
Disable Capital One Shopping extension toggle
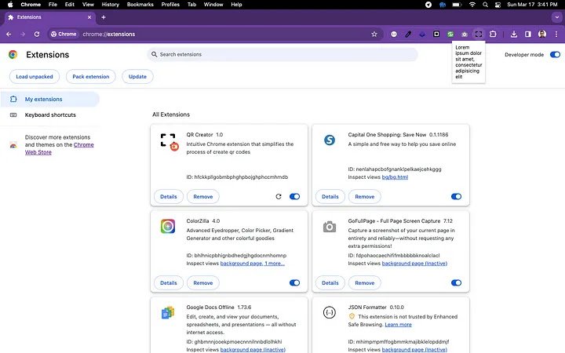pos(456,197)
